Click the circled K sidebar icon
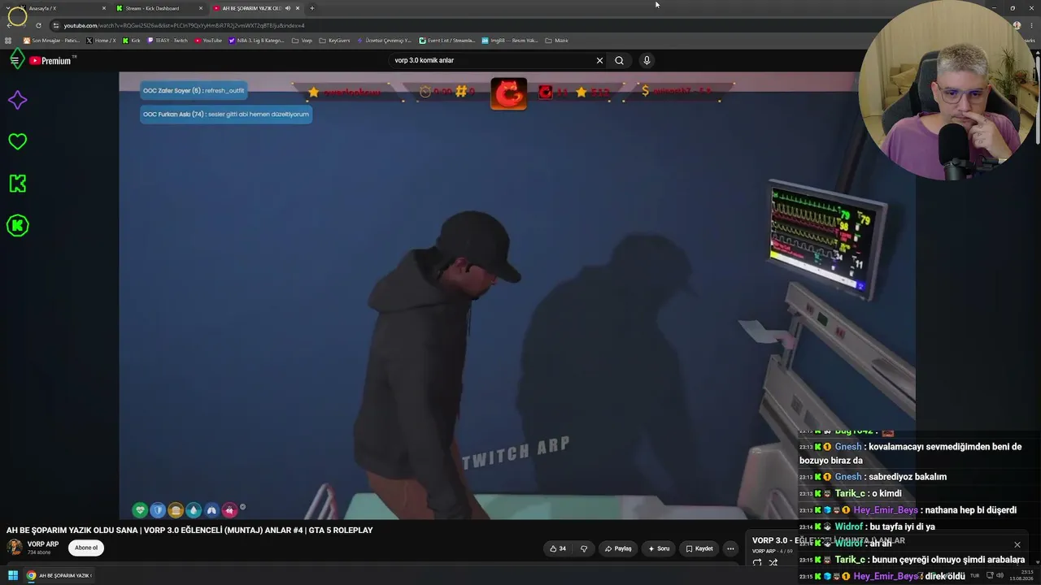The width and height of the screenshot is (1041, 585). [x=17, y=226]
